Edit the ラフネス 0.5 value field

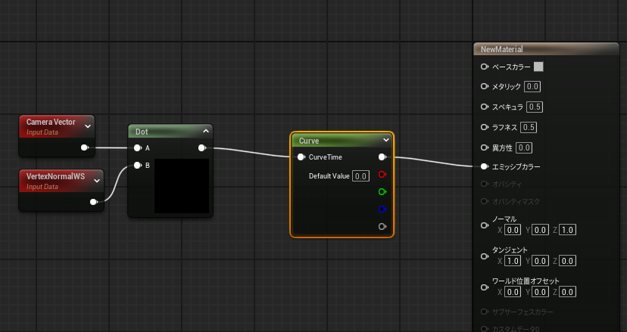click(x=529, y=128)
